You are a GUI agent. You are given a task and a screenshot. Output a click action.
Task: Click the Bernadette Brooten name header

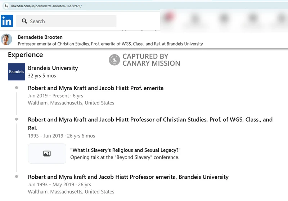coord(40,37)
